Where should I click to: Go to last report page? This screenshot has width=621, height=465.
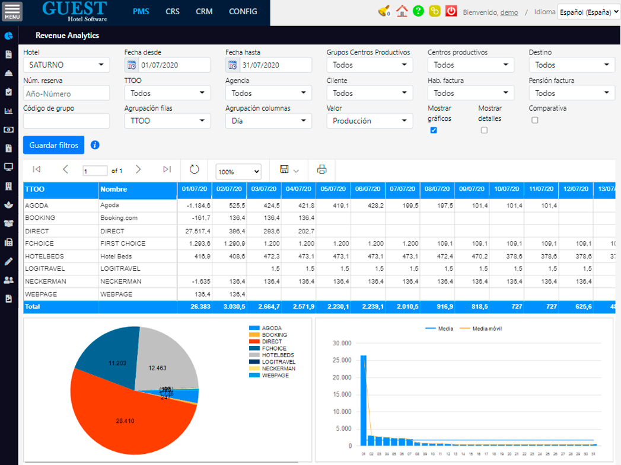click(x=167, y=169)
